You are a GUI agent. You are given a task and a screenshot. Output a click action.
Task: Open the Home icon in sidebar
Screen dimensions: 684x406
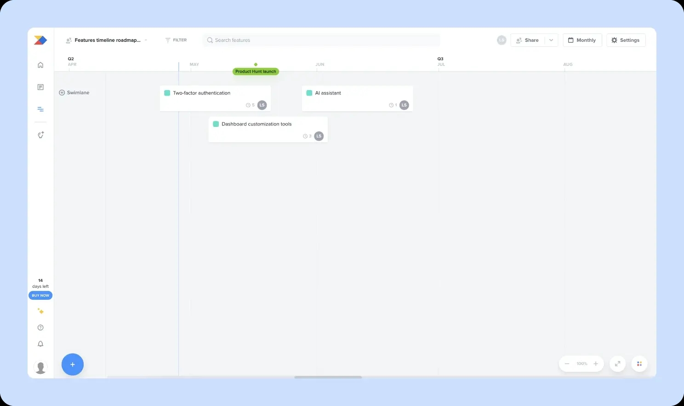40,65
